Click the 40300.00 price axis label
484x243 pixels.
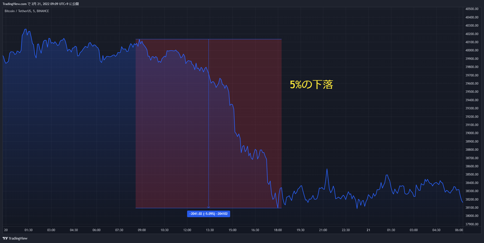472,26
